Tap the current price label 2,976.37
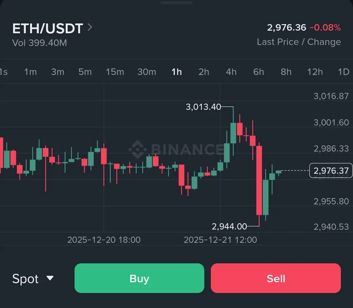 coord(331,170)
